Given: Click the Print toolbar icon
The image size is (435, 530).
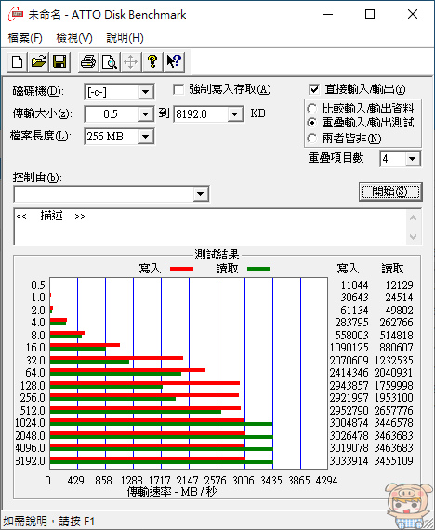Looking at the screenshot, I should 88,62.
